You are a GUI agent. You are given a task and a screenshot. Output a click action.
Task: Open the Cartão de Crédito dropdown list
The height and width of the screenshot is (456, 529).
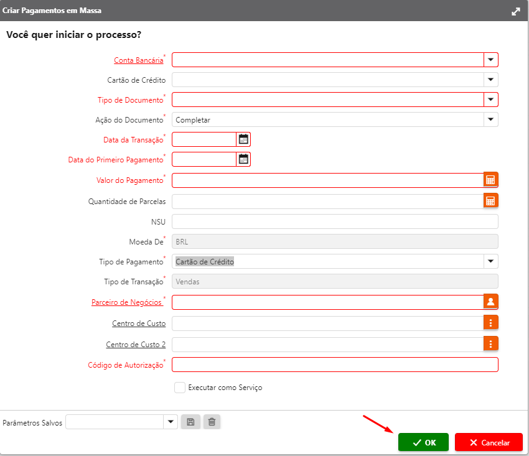(x=490, y=80)
